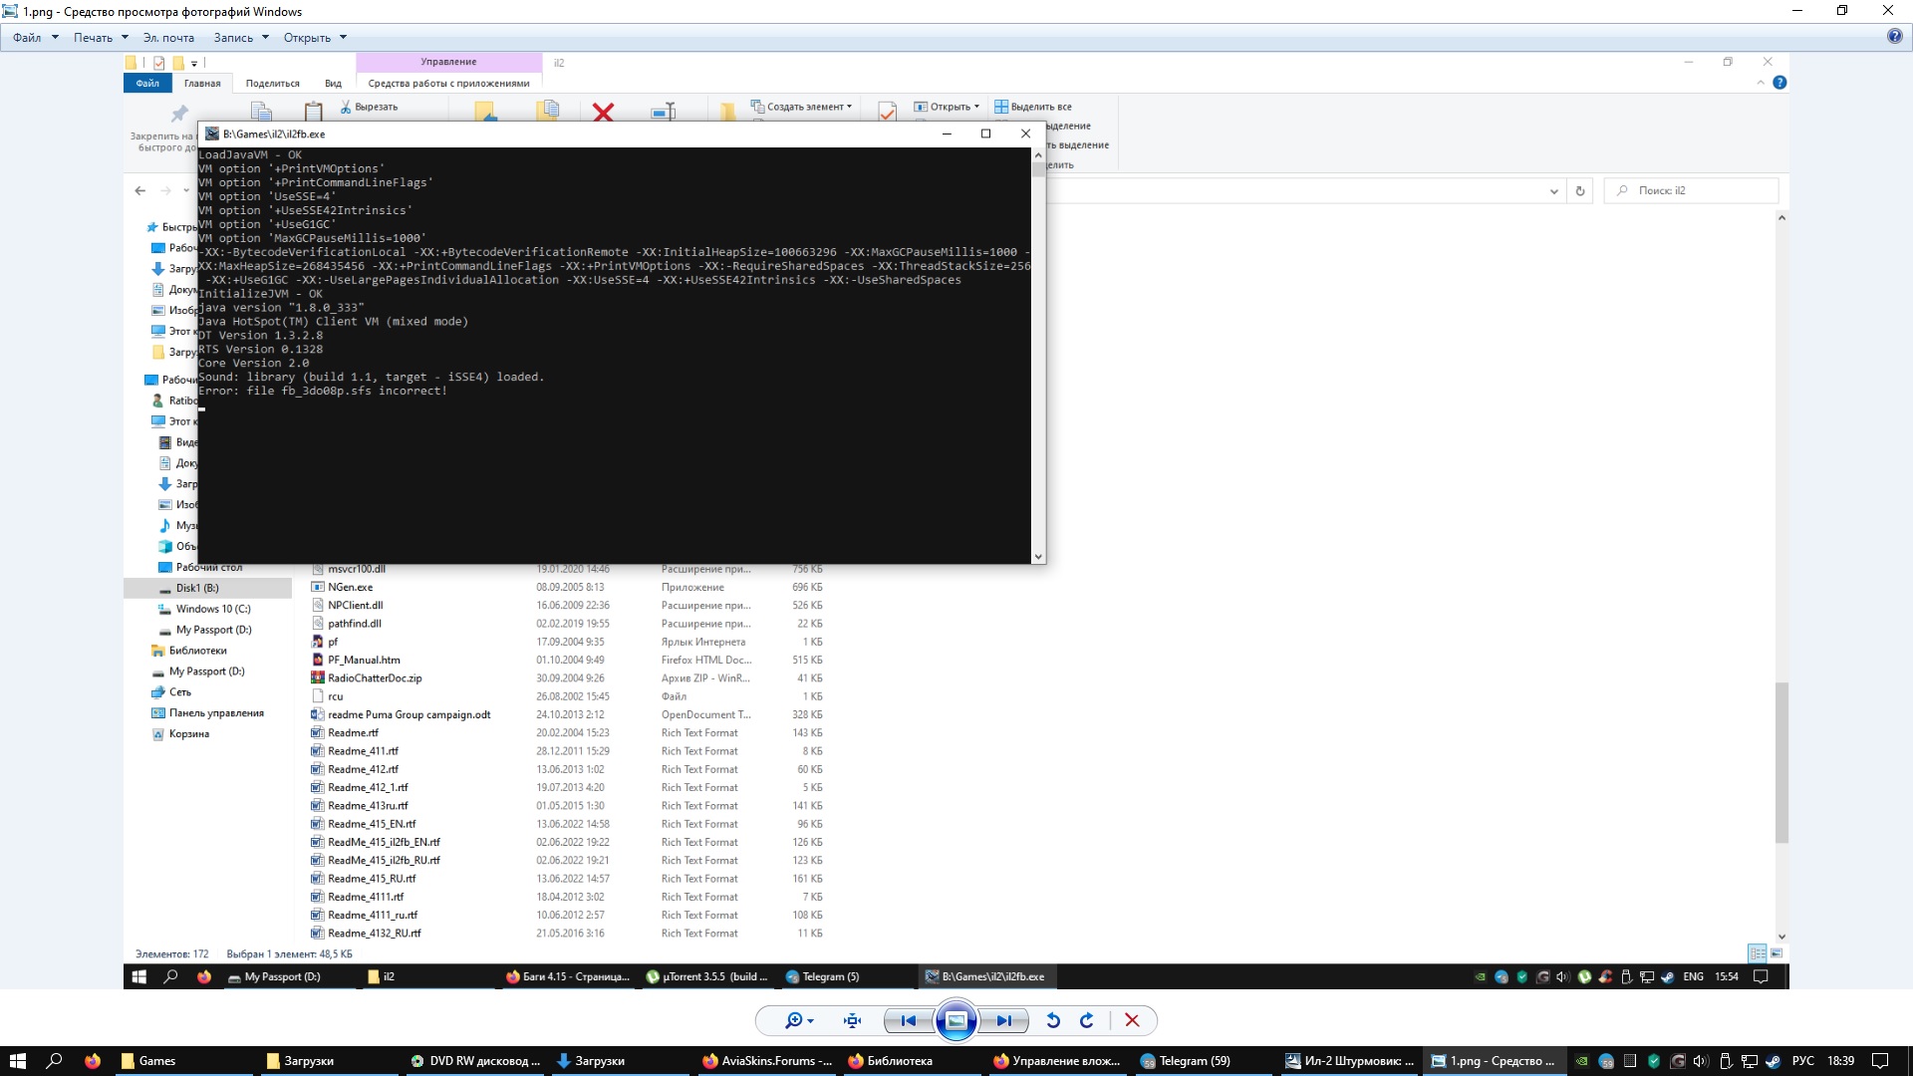Screen dimensions: 1913x1076
Task: Rotate the image clockwise
Action: coord(1087,1020)
